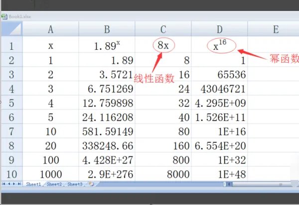Image resolution: width=299 pixels, height=205 pixels.
Task: Click cell B10 showing 2.9E+276
Action: pyautogui.click(x=107, y=174)
